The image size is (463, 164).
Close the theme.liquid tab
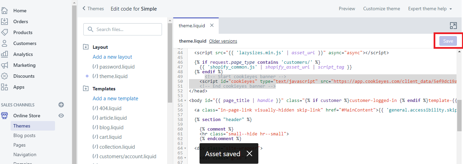click(x=212, y=26)
